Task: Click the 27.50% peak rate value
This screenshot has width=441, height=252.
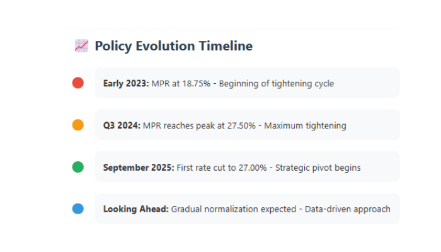Action: pos(240,125)
